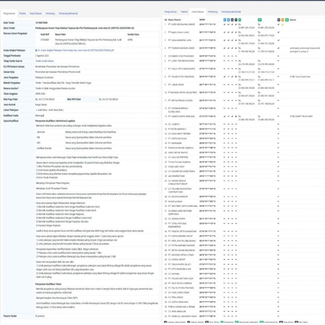The image size is (325, 325).
Task: Click the 'NPWP' column header
Action: click(202, 20)
